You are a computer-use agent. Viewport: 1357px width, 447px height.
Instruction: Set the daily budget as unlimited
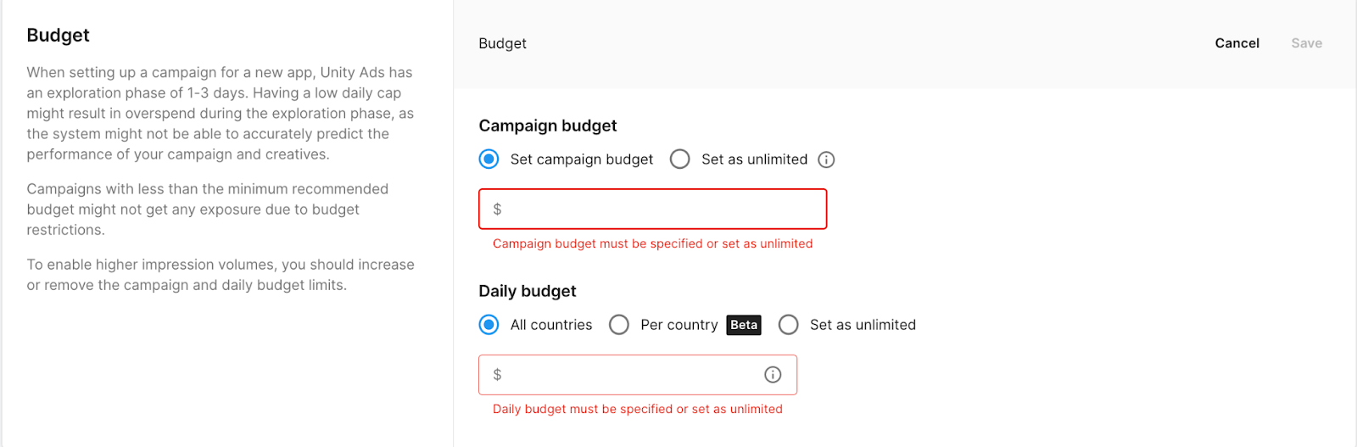(x=789, y=325)
